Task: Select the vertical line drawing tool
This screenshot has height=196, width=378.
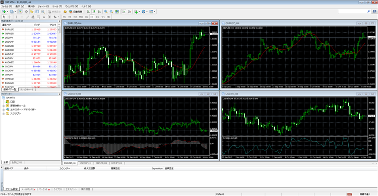Action: [x=16, y=17]
